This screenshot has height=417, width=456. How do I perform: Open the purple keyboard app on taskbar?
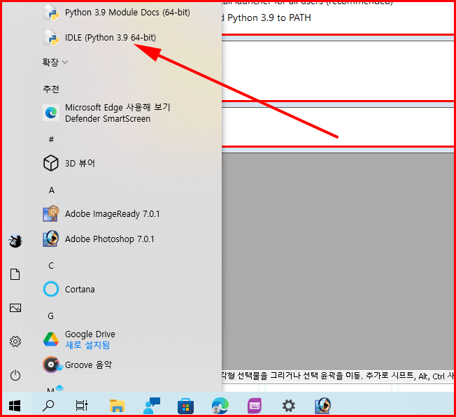(x=255, y=405)
